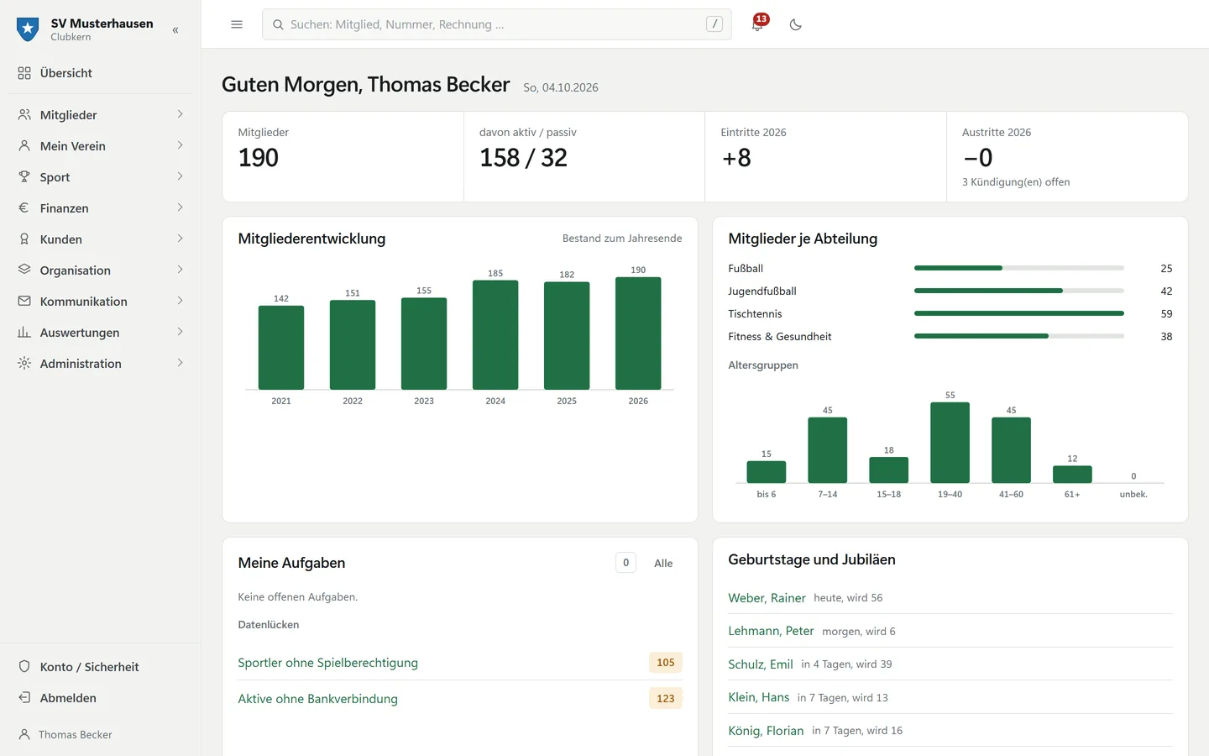Expand the Mein Verein chevron
1209x756 pixels.
point(180,145)
